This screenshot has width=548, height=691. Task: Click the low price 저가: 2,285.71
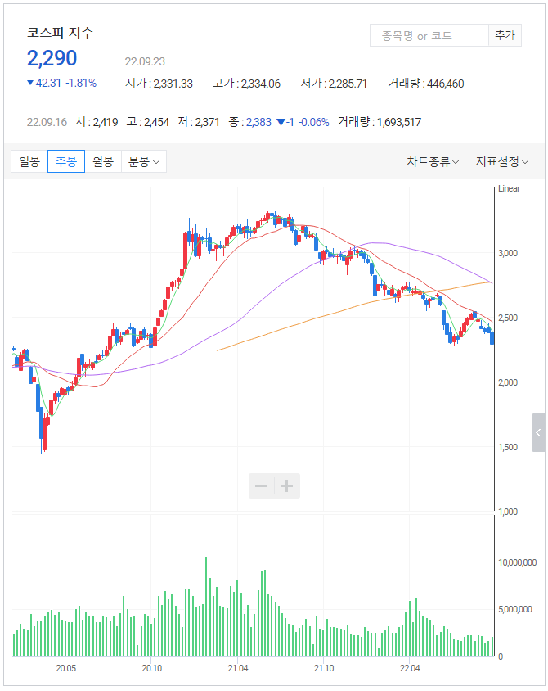334,84
